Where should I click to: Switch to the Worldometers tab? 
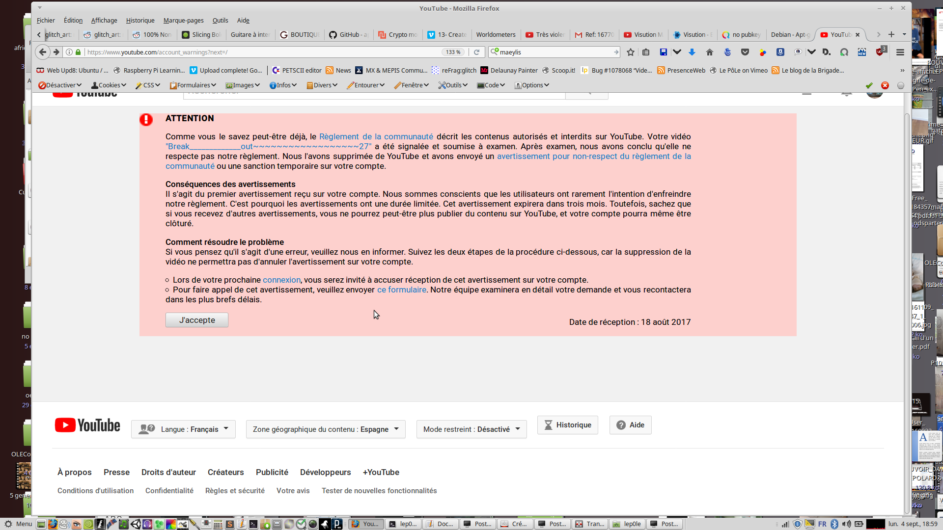tap(495, 35)
